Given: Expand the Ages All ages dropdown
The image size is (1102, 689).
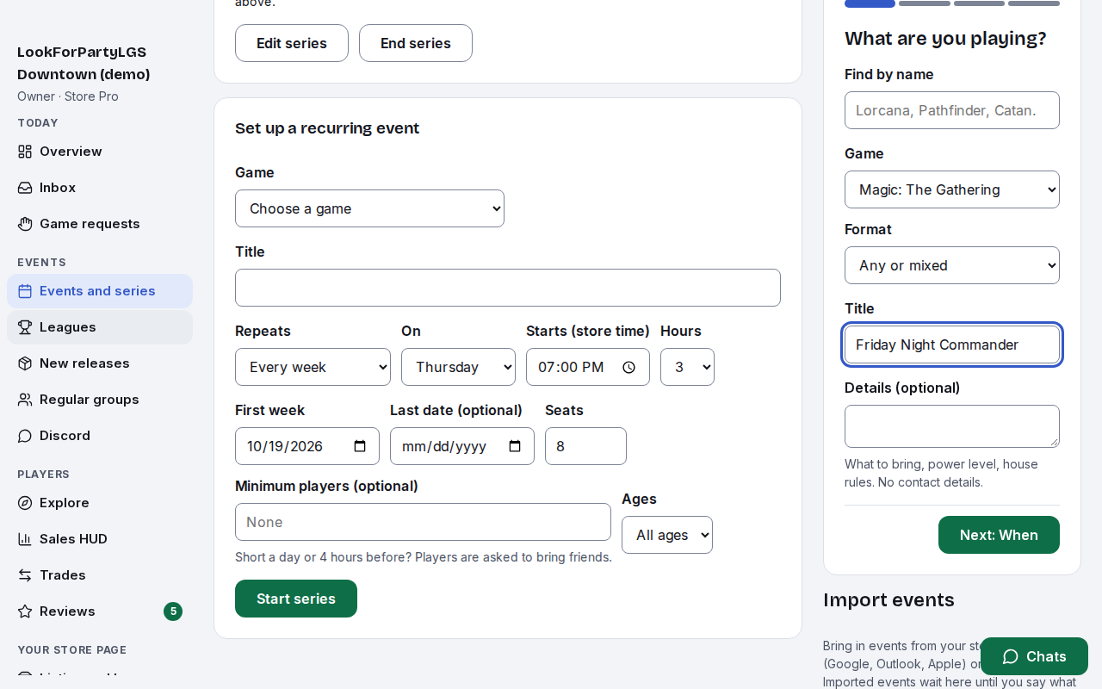Looking at the screenshot, I should pyautogui.click(x=667, y=535).
